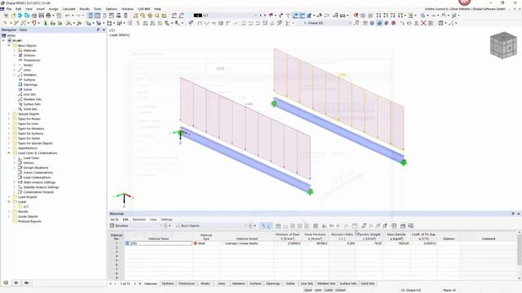The image size is (522, 293).
Task: Toggle the Tables panel toolbar button
Action: pos(98,15)
